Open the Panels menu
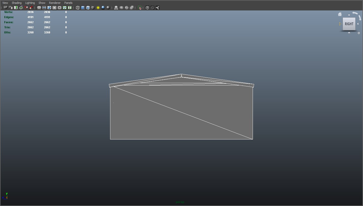This screenshot has height=206, width=363. coord(68,3)
